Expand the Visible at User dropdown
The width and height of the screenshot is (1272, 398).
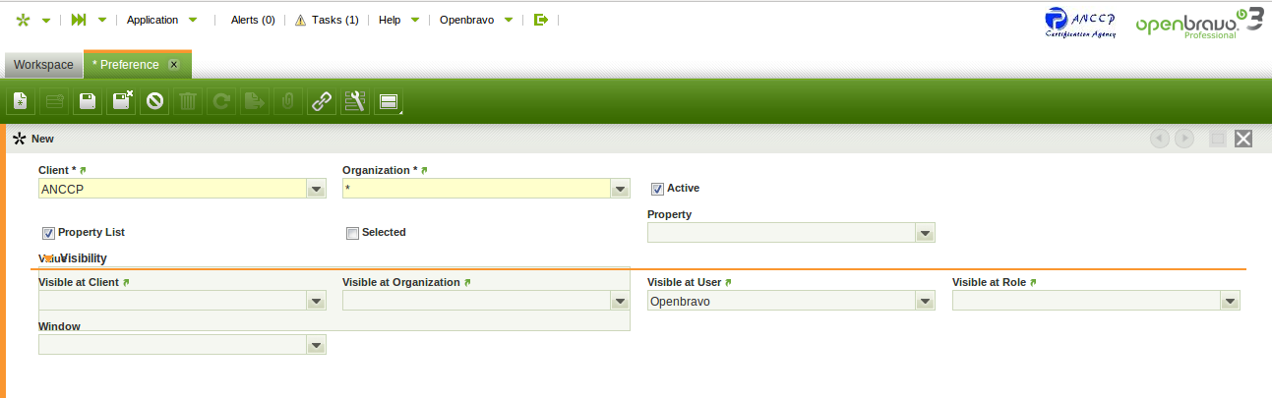[924, 302]
